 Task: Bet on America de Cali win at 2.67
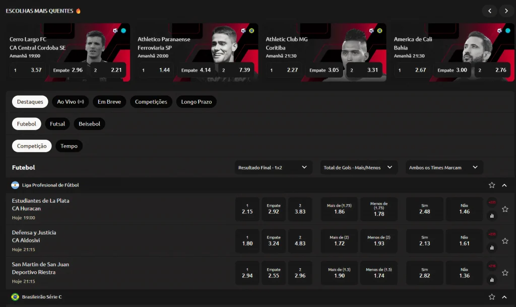point(412,70)
